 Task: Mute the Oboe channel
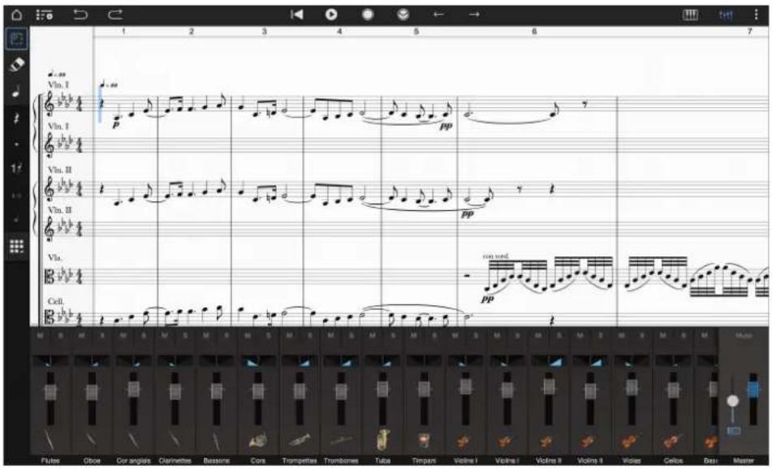coord(81,335)
